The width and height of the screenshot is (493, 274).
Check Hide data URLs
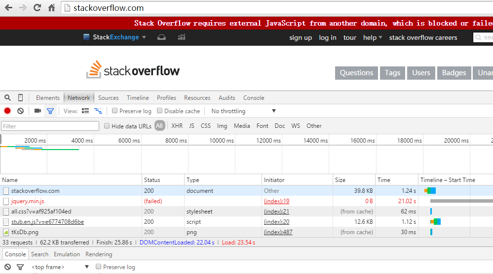107,126
